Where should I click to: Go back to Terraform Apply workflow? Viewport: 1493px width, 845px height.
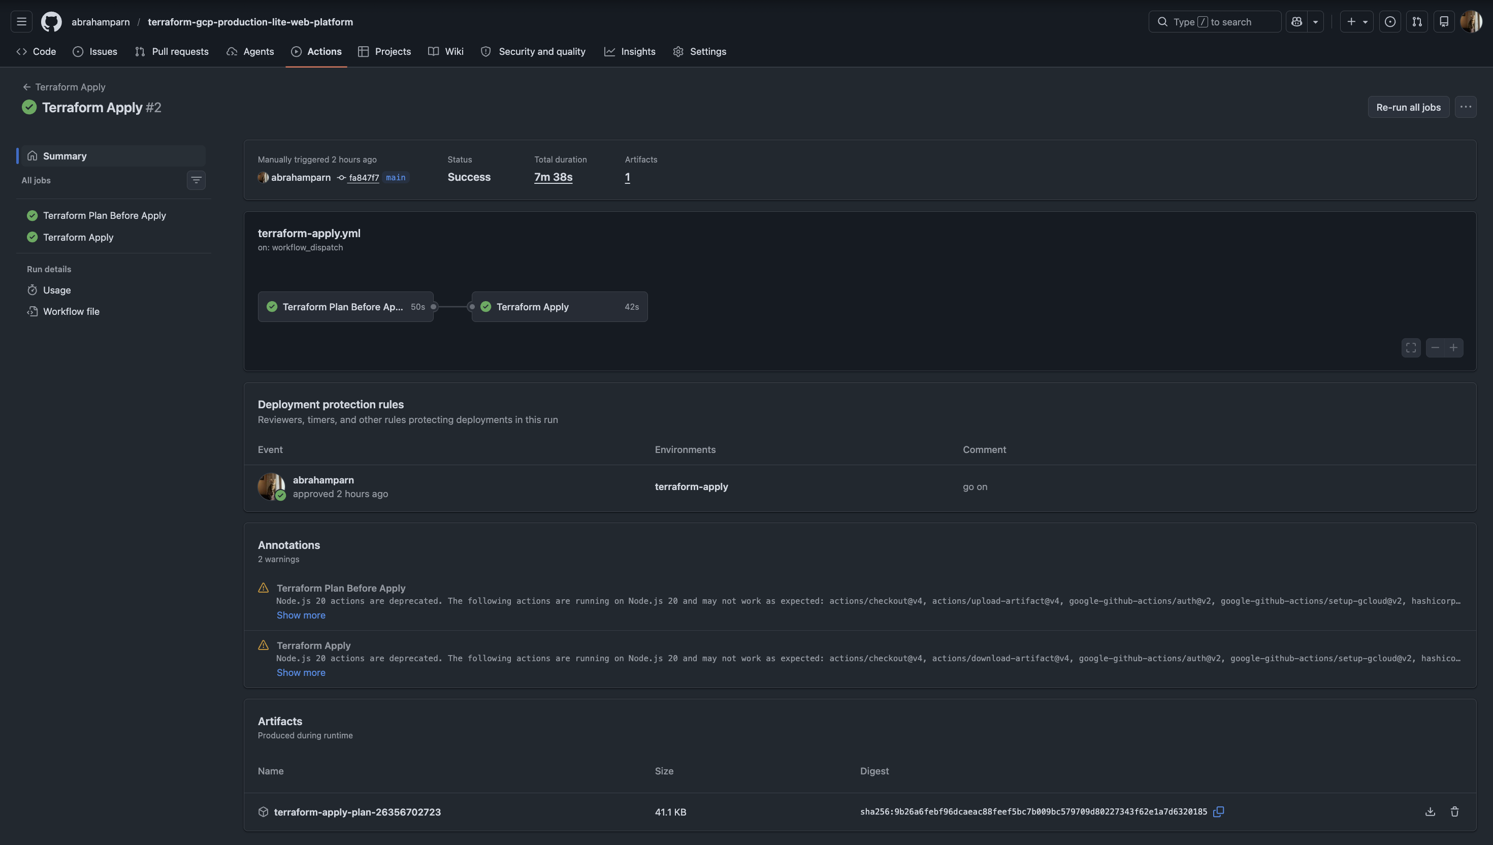[x=64, y=87]
